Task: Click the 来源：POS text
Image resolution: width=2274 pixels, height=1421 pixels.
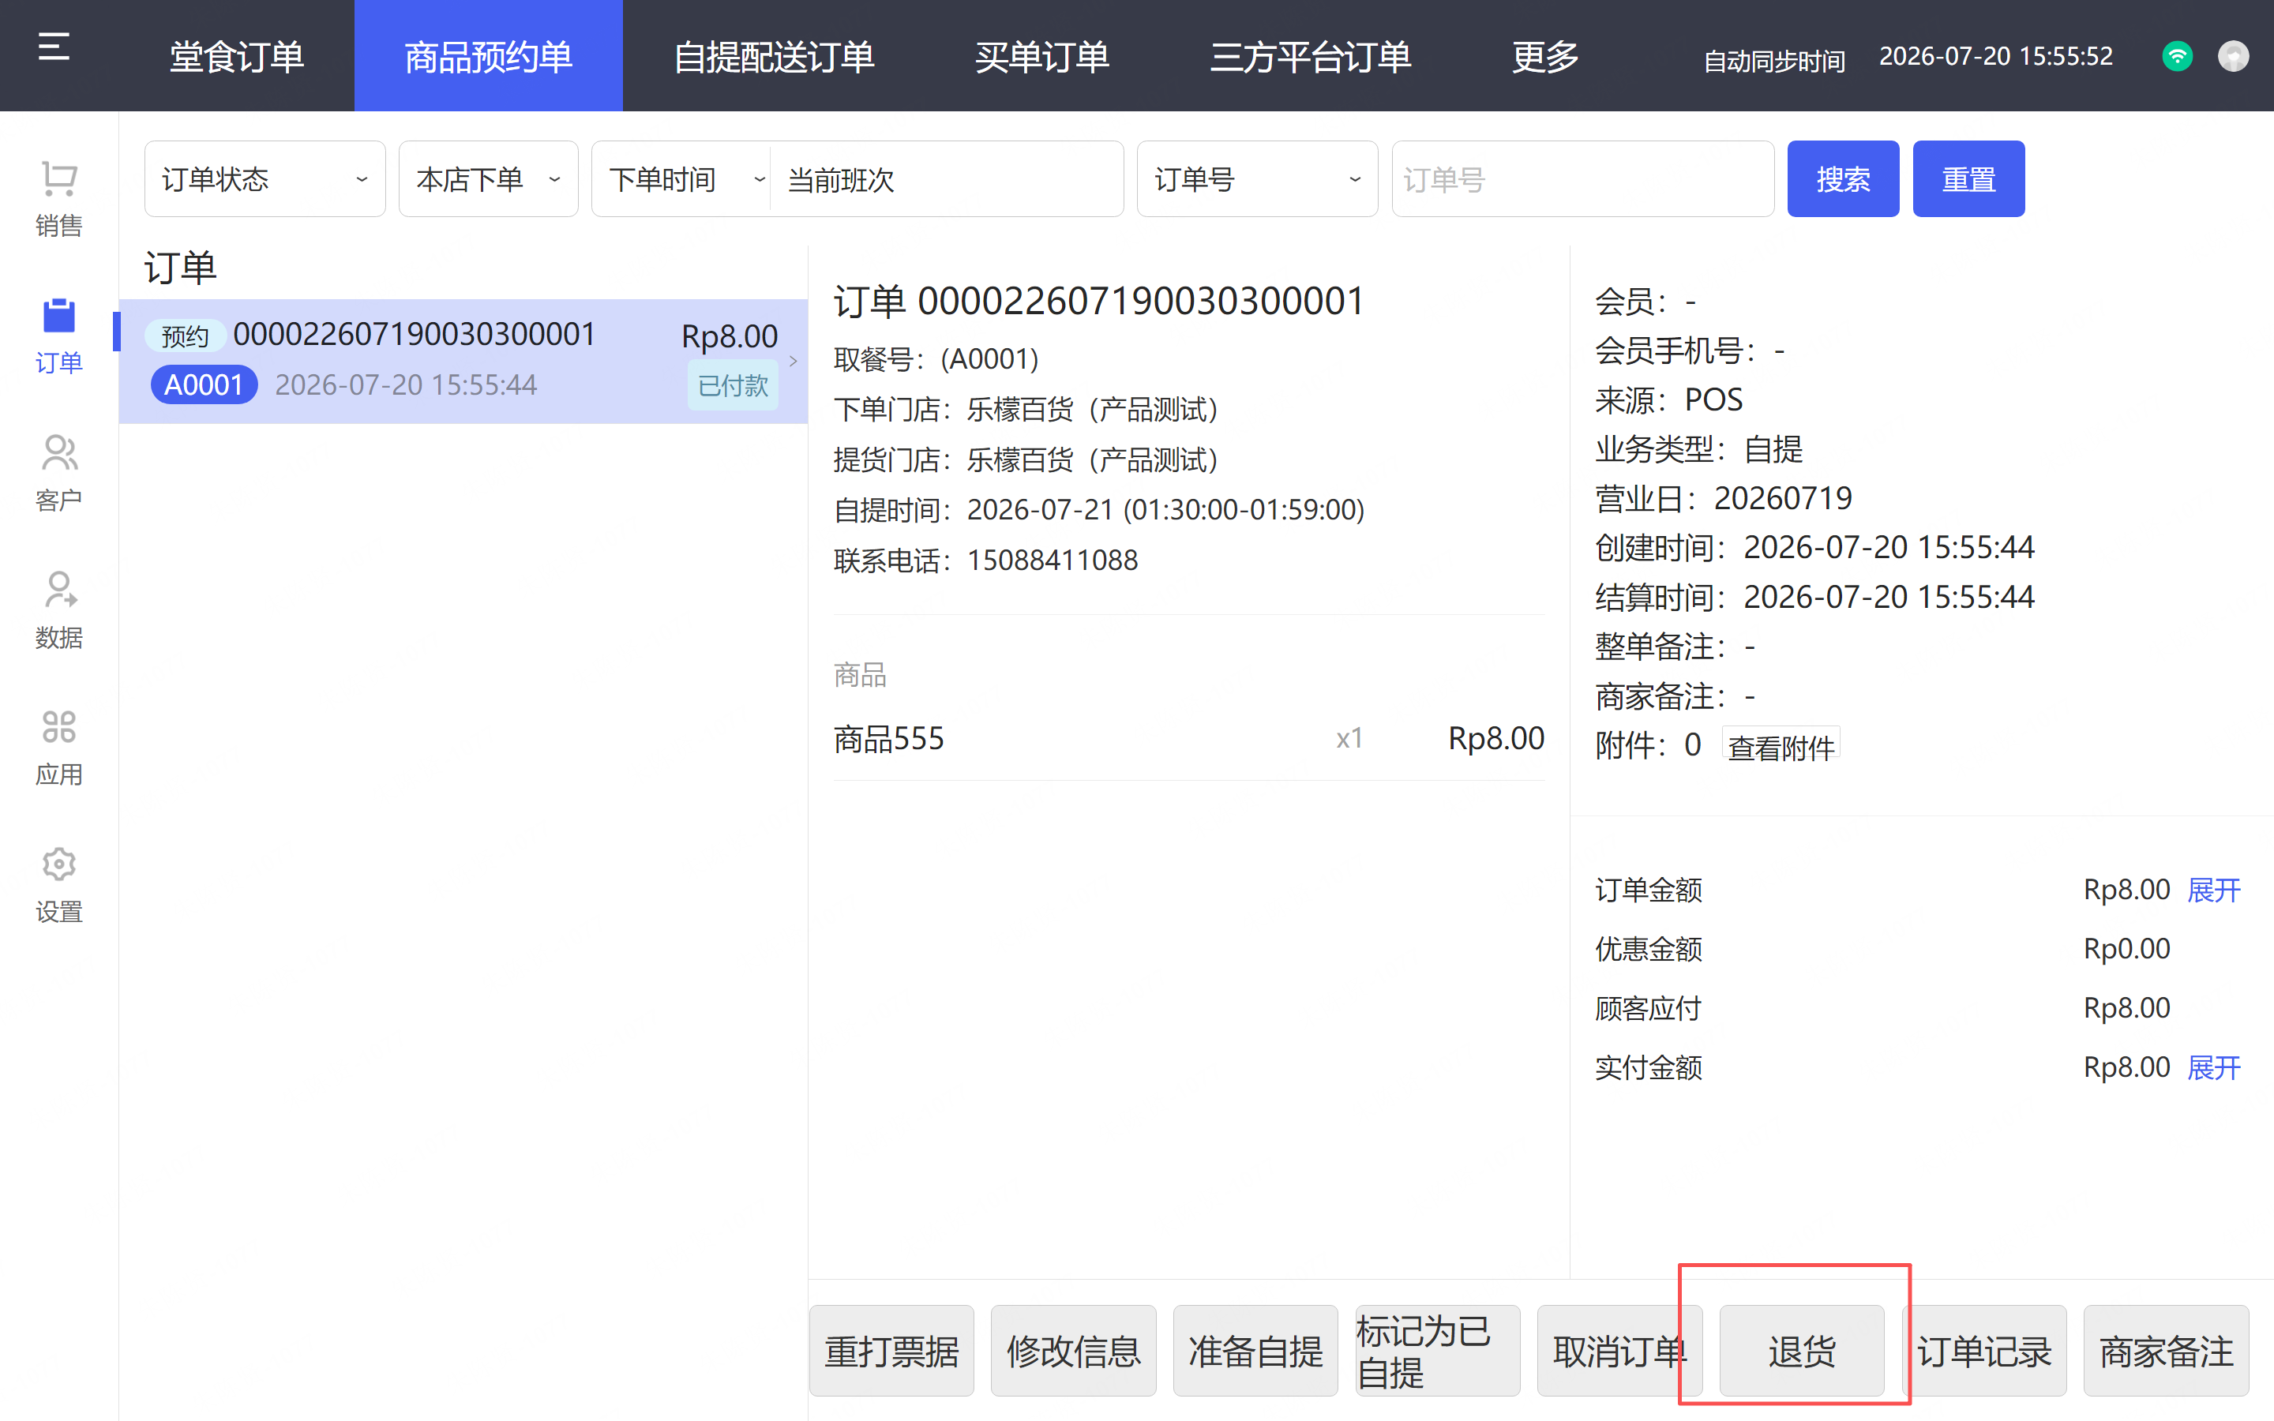Action: point(1669,400)
